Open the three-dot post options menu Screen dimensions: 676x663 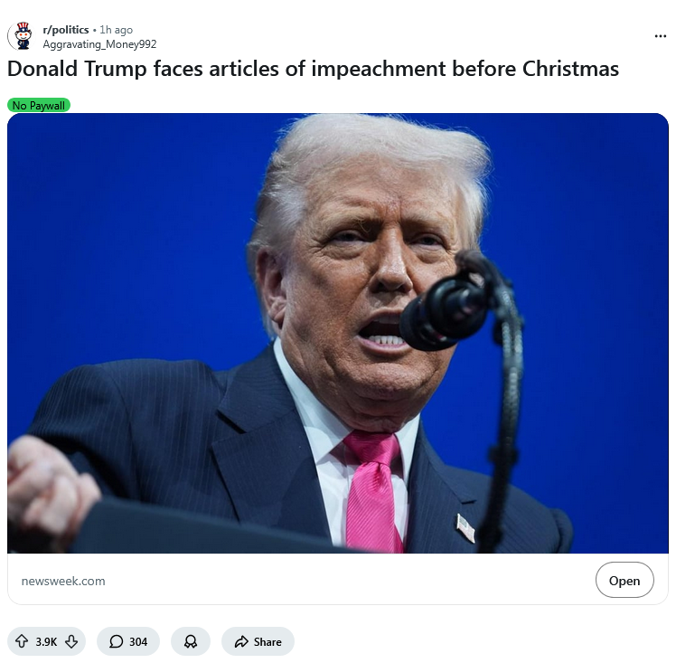(x=660, y=36)
